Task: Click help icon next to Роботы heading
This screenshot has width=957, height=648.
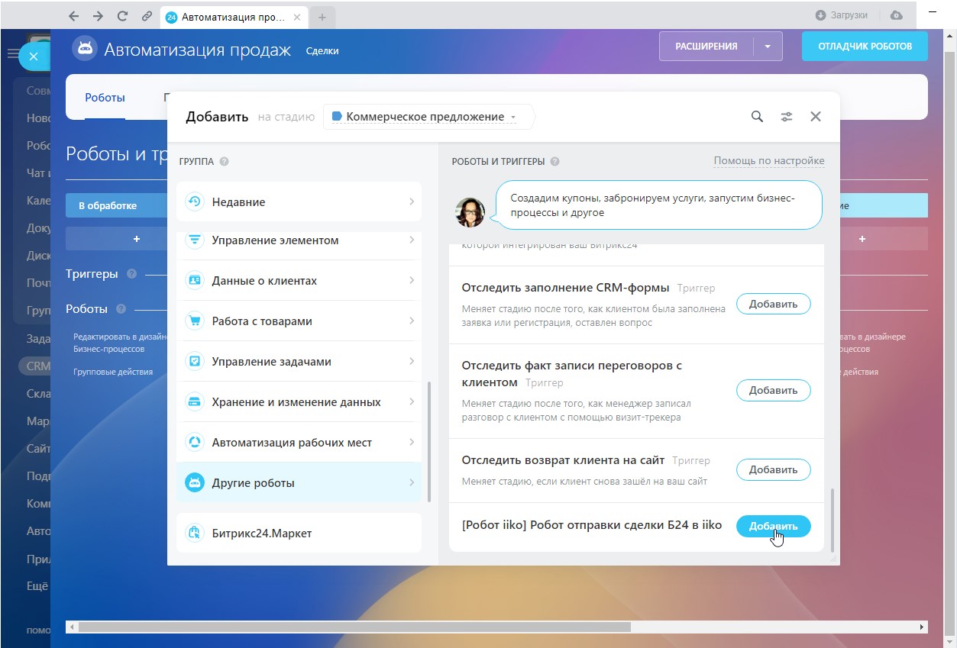Action: (x=121, y=309)
